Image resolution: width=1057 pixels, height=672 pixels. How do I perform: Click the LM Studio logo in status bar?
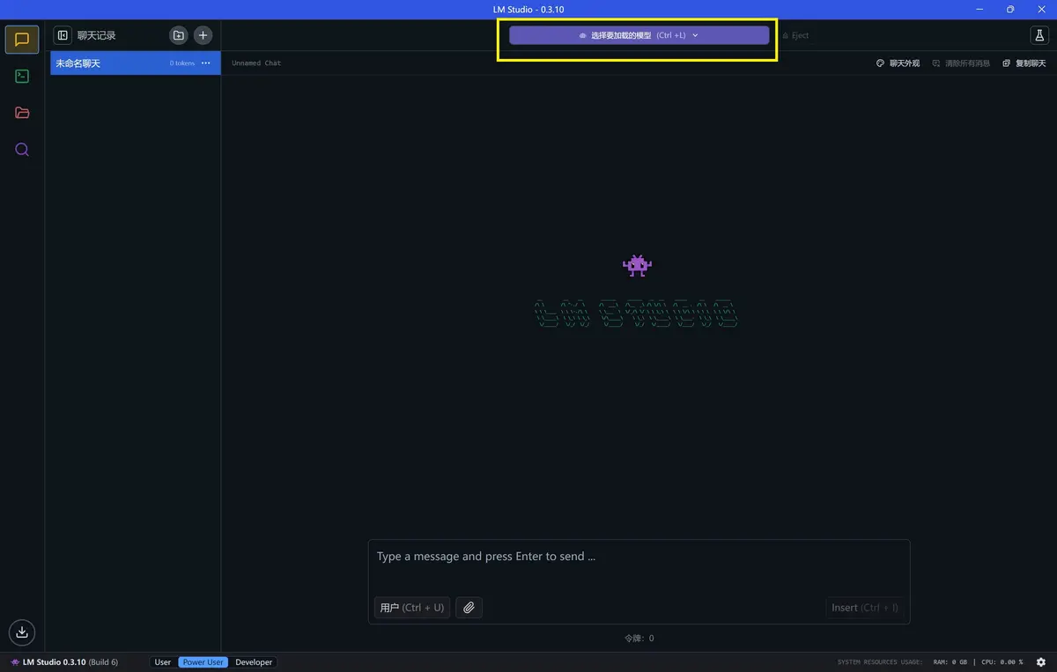(15, 662)
